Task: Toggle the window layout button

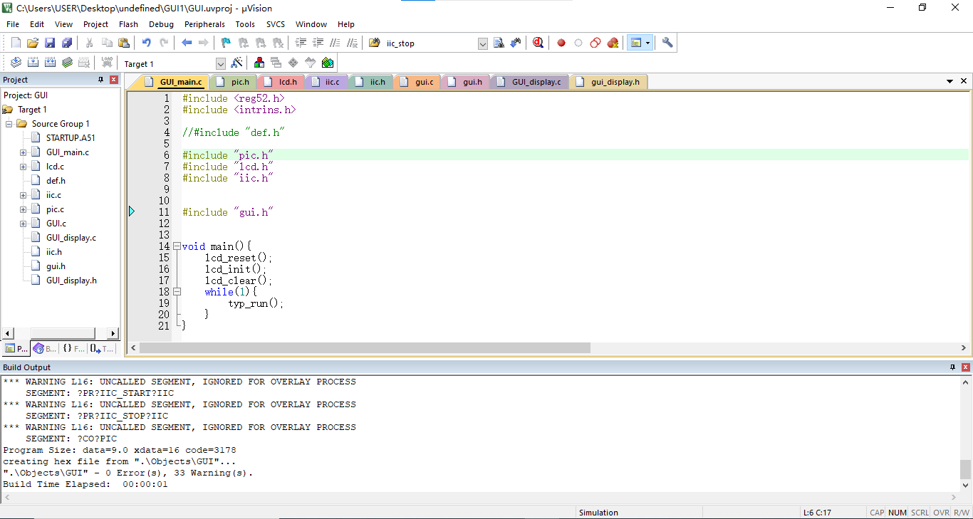Action: point(635,43)
